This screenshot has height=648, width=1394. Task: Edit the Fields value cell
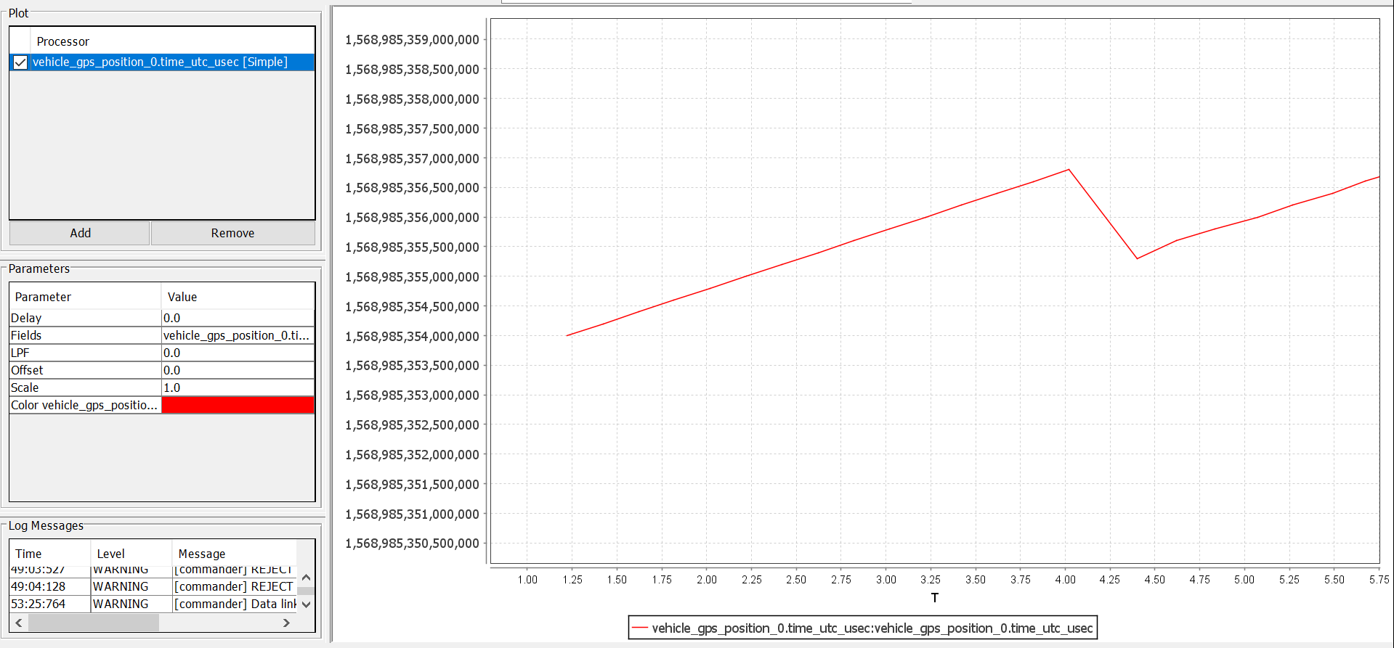pyautogui.click(x=238, y=335)
